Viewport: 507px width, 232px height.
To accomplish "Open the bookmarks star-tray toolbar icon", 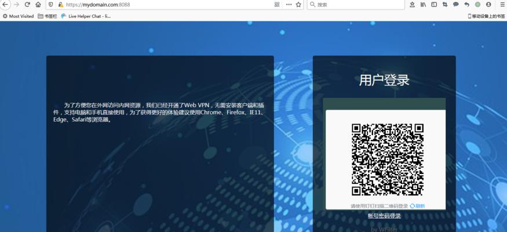I will click(412, 5).
